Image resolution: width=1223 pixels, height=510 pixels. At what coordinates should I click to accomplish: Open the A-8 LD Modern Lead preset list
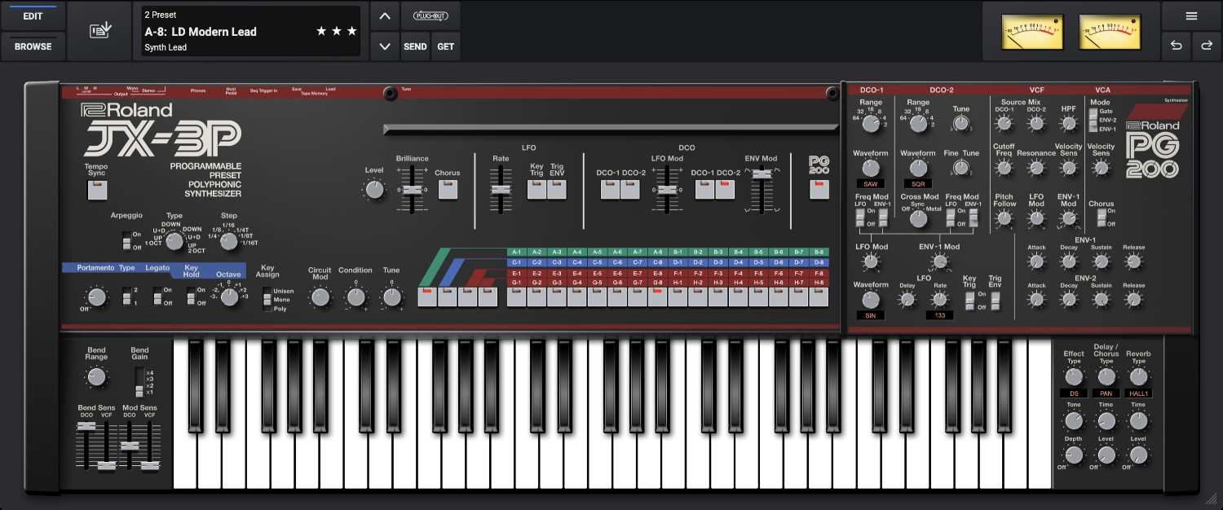228,32
